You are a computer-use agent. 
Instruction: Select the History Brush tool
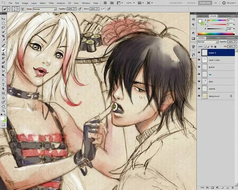click(x=3, y=58)
